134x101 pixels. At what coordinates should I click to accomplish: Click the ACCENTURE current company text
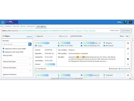click(x=49, y=50)
